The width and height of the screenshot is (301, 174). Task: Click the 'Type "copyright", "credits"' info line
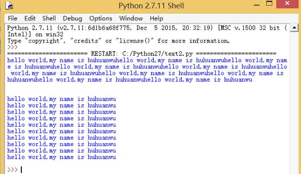coord(119,41)
